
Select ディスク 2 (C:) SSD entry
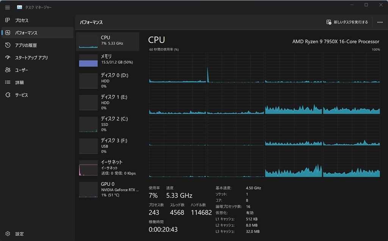pyautogui.click(x=108, y=124)
